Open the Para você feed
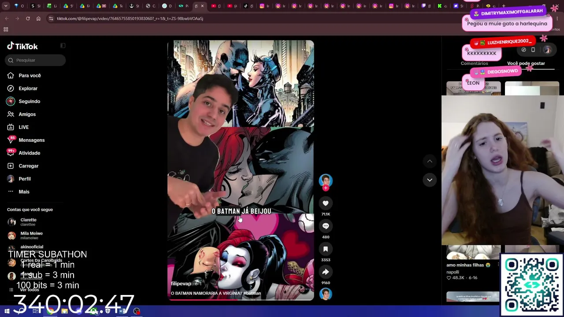This screenshot has height=317, width=564. click(30, 75)
